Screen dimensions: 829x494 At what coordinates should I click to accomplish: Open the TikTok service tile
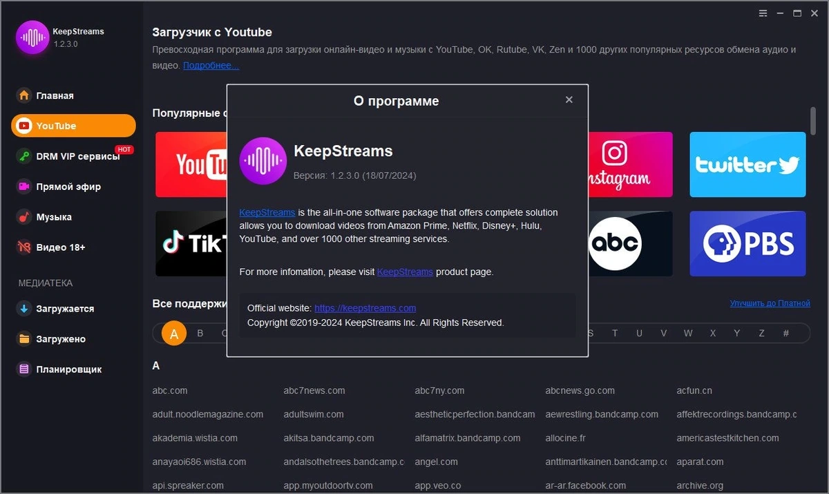tap(191, 244)
